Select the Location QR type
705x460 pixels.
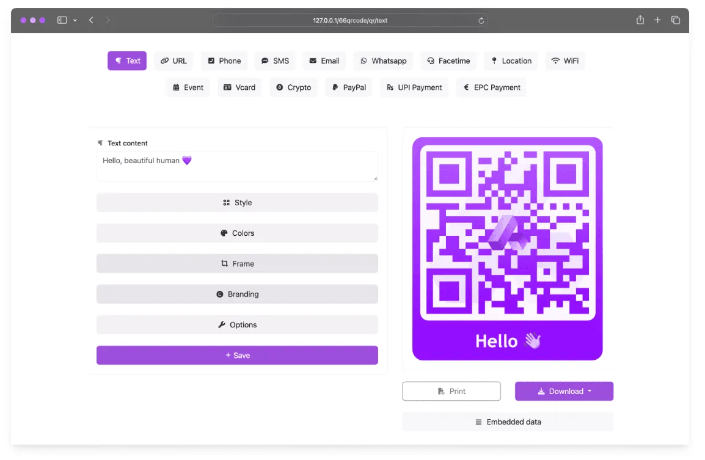(x=511, y=60)
